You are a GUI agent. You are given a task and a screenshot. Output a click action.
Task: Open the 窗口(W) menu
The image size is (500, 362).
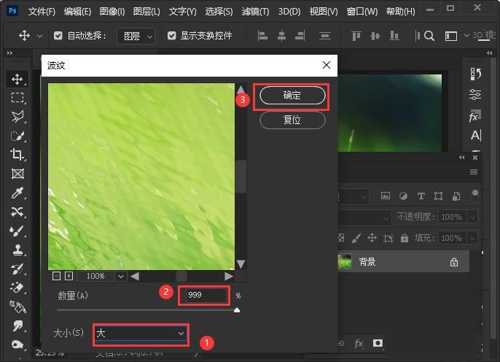pos(362,12)
